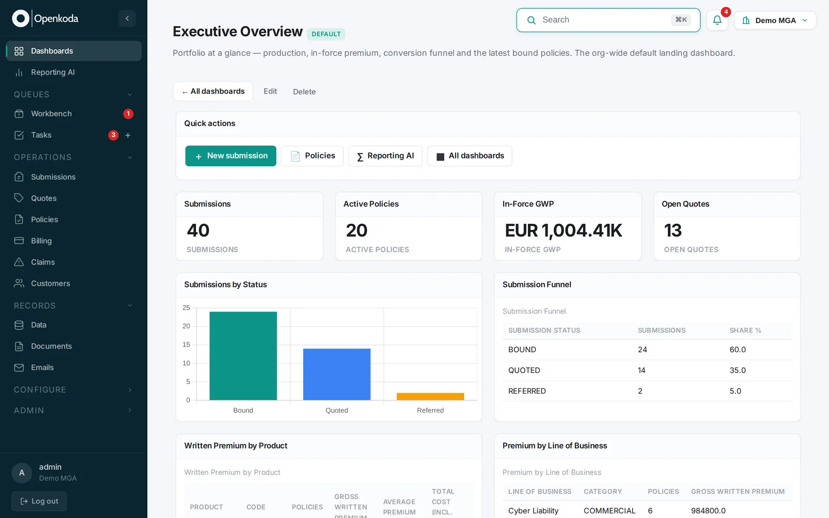Click the orange Referred bar in chart

coord(431,397)
